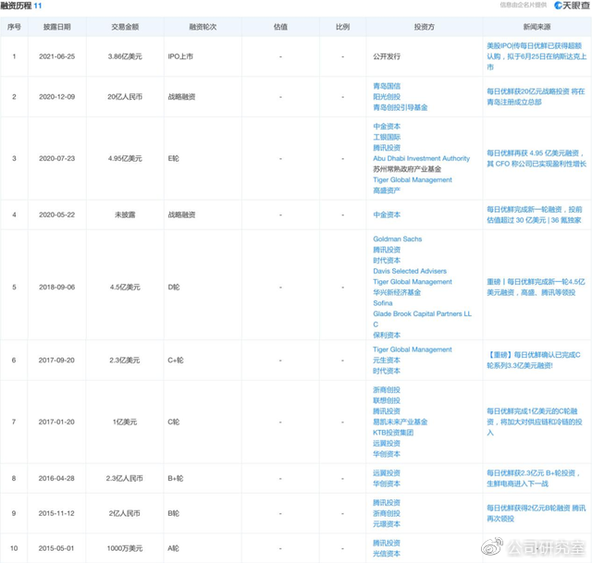Click the 估值 column header
592x563 pixels.
click(280, 27)
